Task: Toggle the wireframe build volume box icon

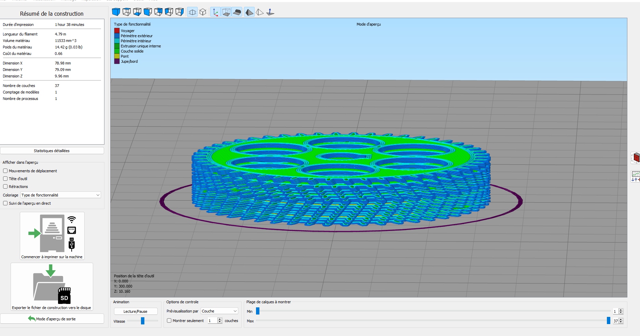Action: click(226, 12)
